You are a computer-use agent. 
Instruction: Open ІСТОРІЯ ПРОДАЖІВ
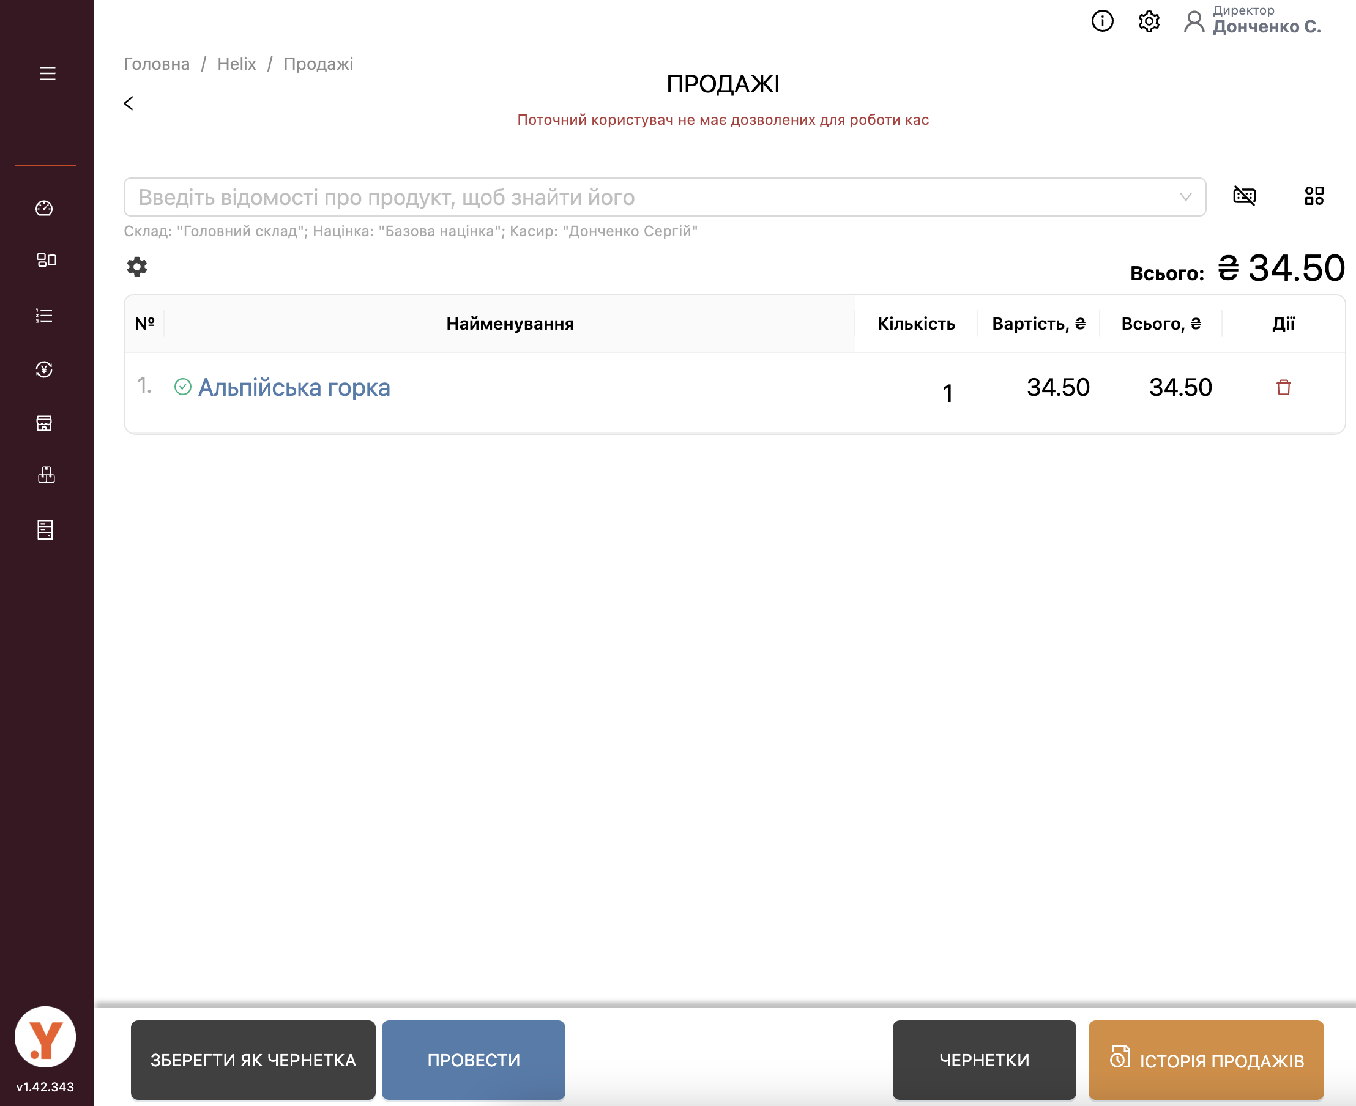coord(1205,1060)
